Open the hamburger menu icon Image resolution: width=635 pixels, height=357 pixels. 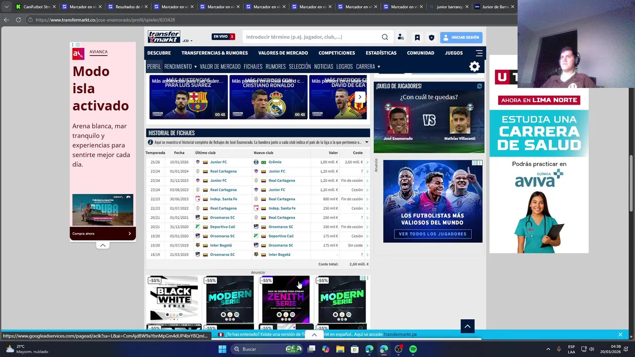(479, 53)
